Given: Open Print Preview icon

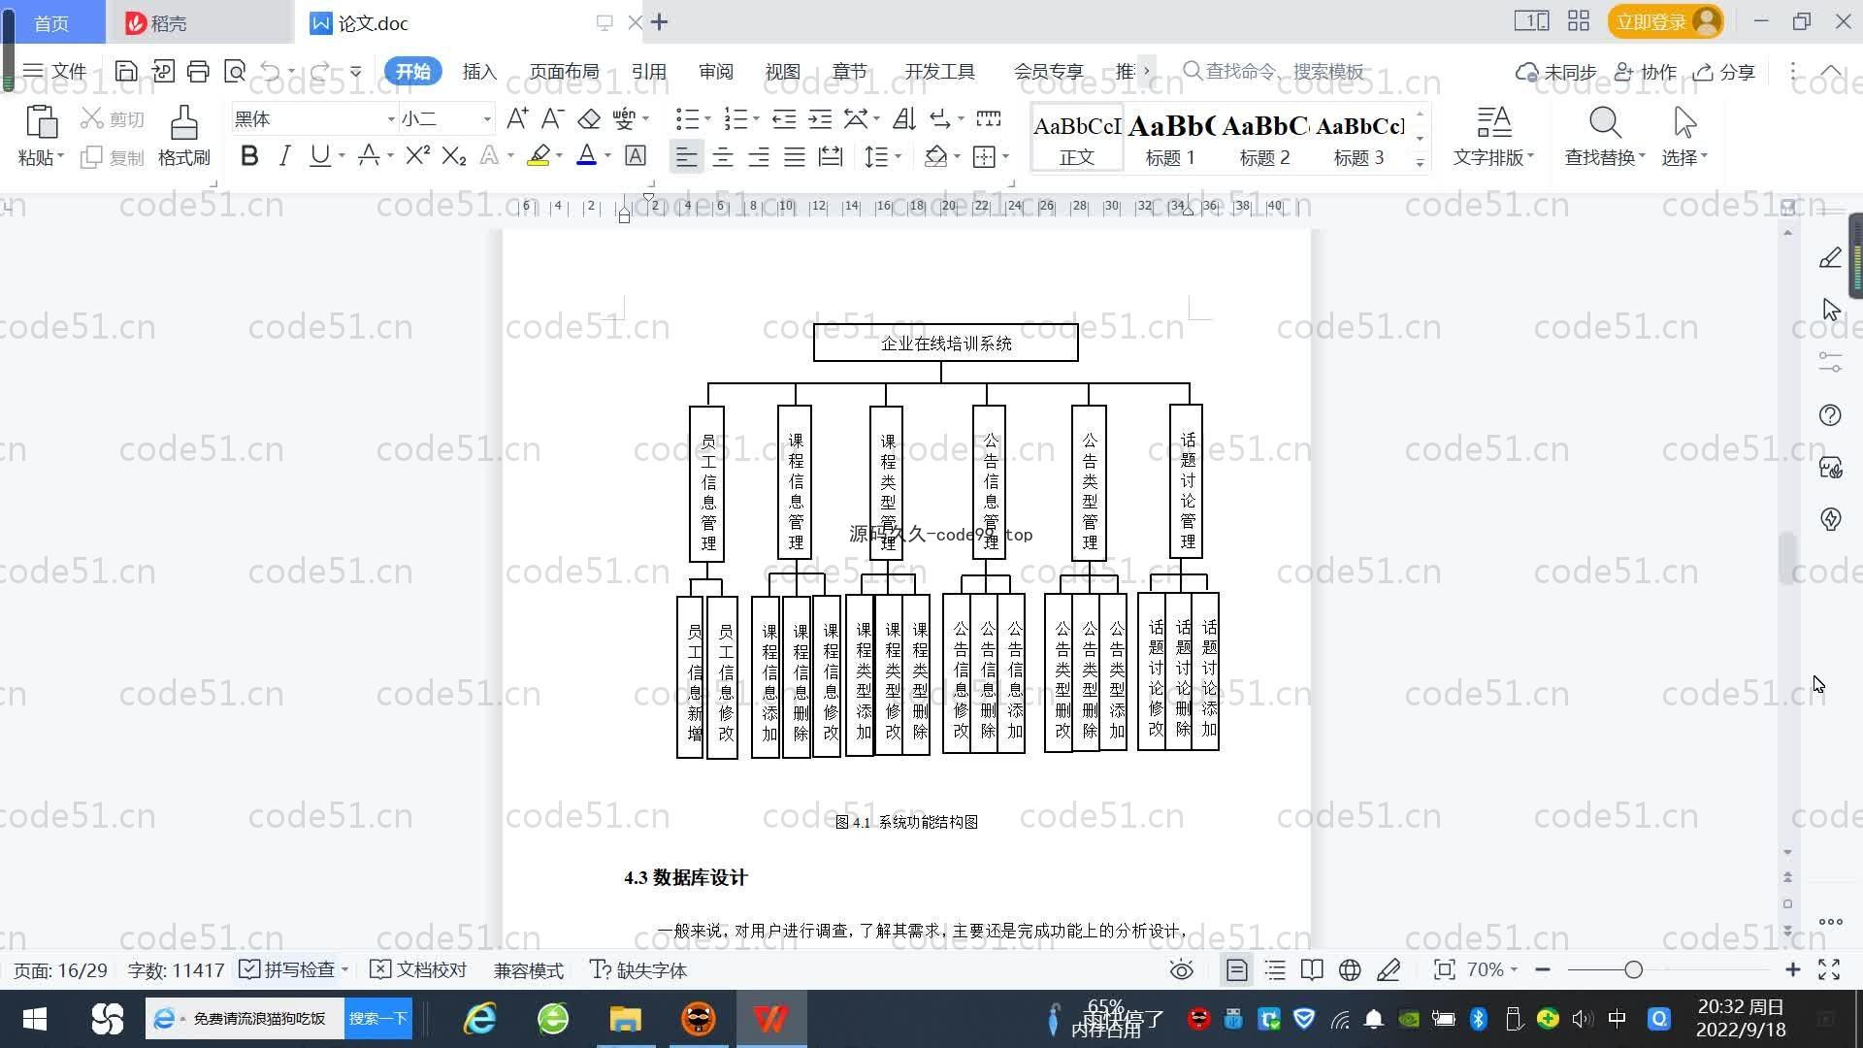Looking at the screenshot, I should point(234,71).
